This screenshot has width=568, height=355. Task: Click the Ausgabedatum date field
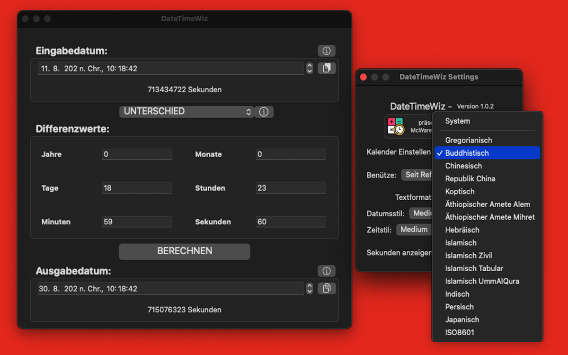tap(171, 288)
